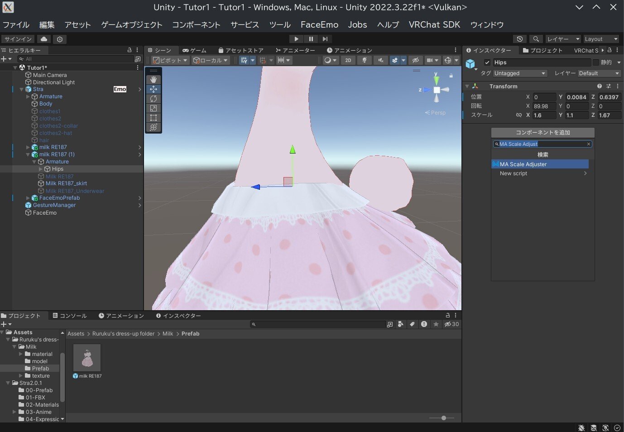This screenshot has width=624, height=432.
Task: Select the milk RE187 prefab thumbnail
Action: 86,358
